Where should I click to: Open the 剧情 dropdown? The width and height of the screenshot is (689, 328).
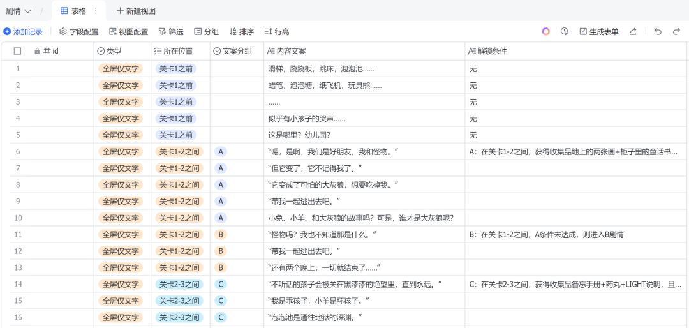(x=19, y=11)
